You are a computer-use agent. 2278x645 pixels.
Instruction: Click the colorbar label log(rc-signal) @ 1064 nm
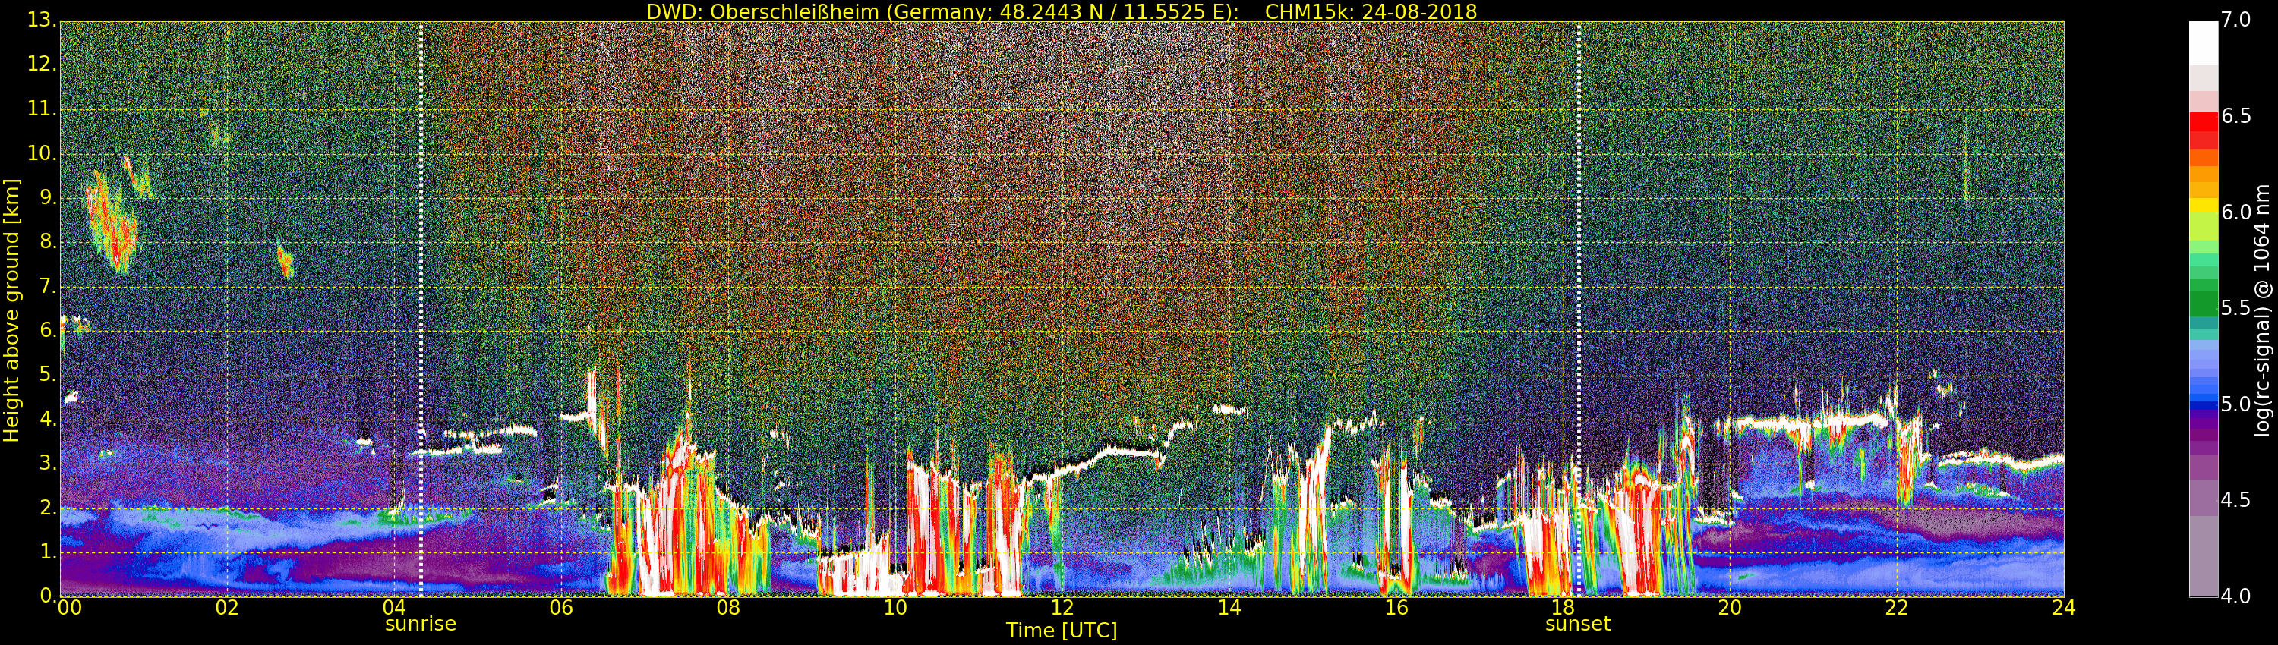coord(2262,310)
